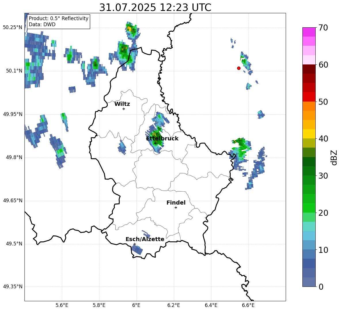The height and width of the screenshot is (311, 341).
Task: Select the Ettelbruck city label
Action: [x=162, y=139]
